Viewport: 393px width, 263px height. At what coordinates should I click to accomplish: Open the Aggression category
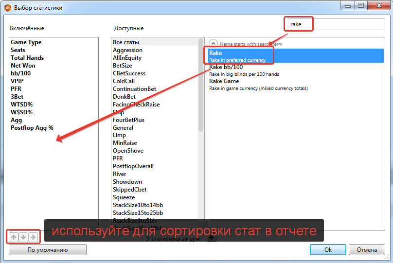point(127,50)
